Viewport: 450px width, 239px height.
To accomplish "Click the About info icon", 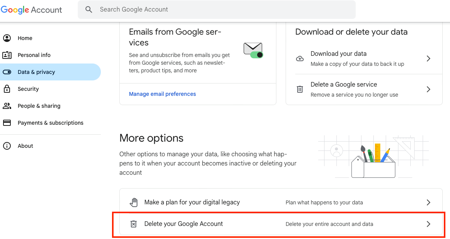I will (x=7, y=146).
